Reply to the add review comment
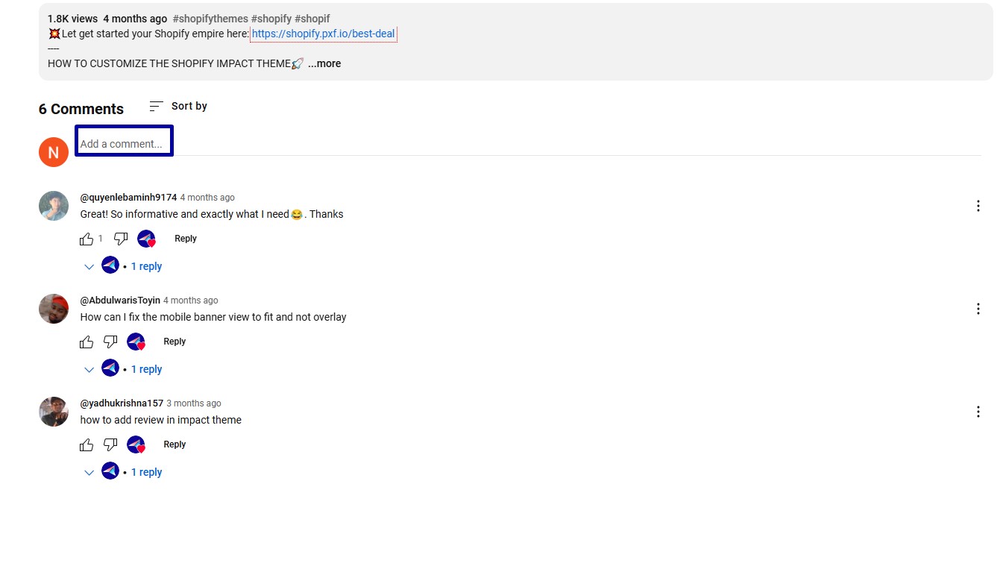The width and height of the screenshot is (1000, 572). pyautogui.click(x=174, y=444)
